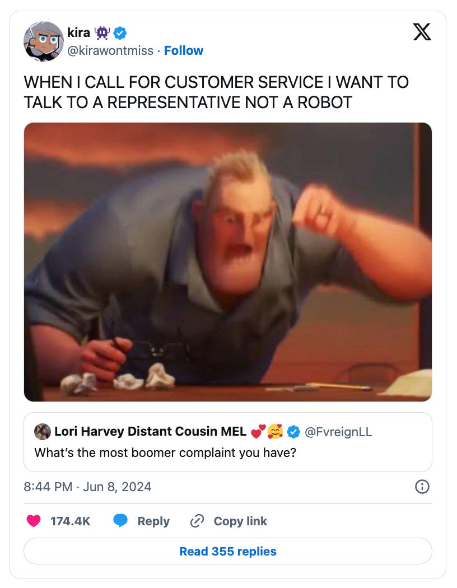
Task: Read 355 replies button
Action: [228, 551]
